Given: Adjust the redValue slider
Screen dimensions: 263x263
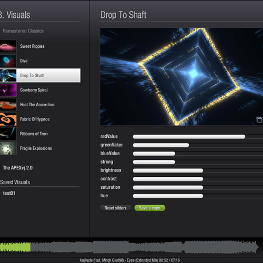Looking at the screenshot, I should 198,137.
